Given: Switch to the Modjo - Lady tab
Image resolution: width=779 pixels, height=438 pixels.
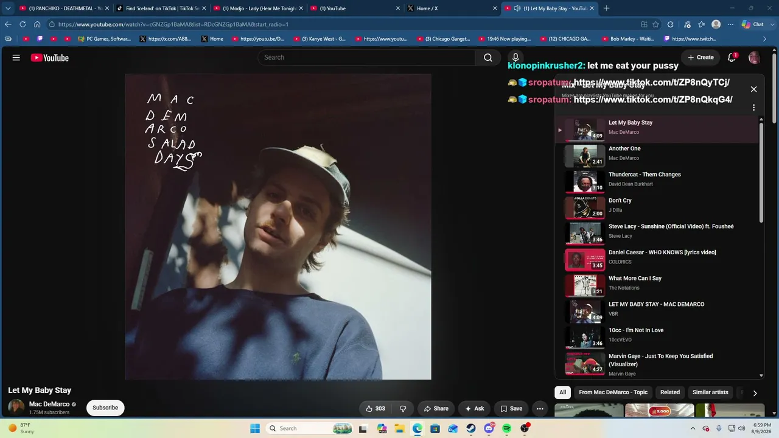Looking at the screenshot, I should coord(258,9).
